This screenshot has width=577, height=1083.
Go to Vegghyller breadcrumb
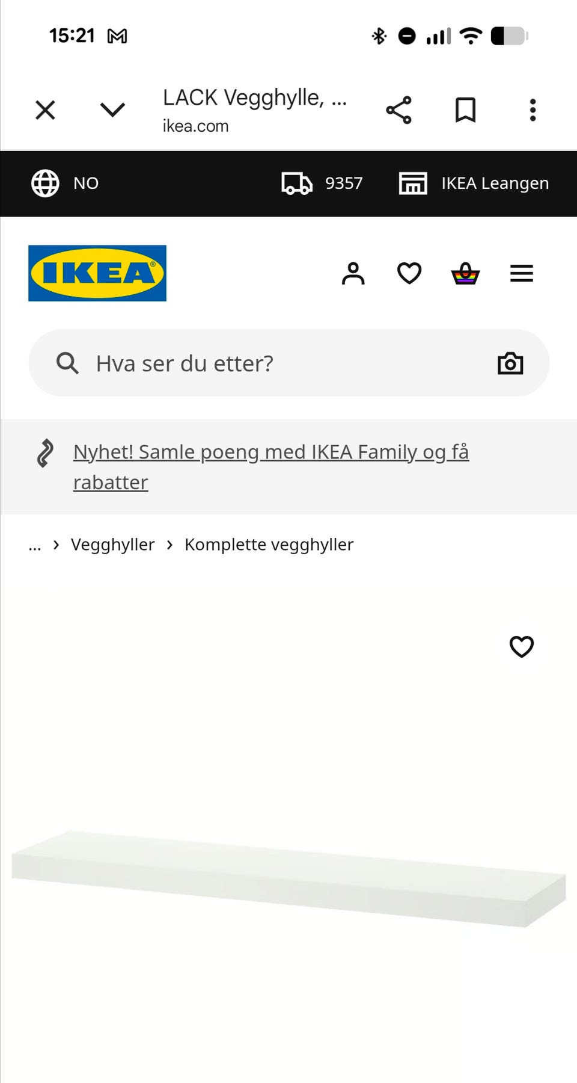(112, 545)
